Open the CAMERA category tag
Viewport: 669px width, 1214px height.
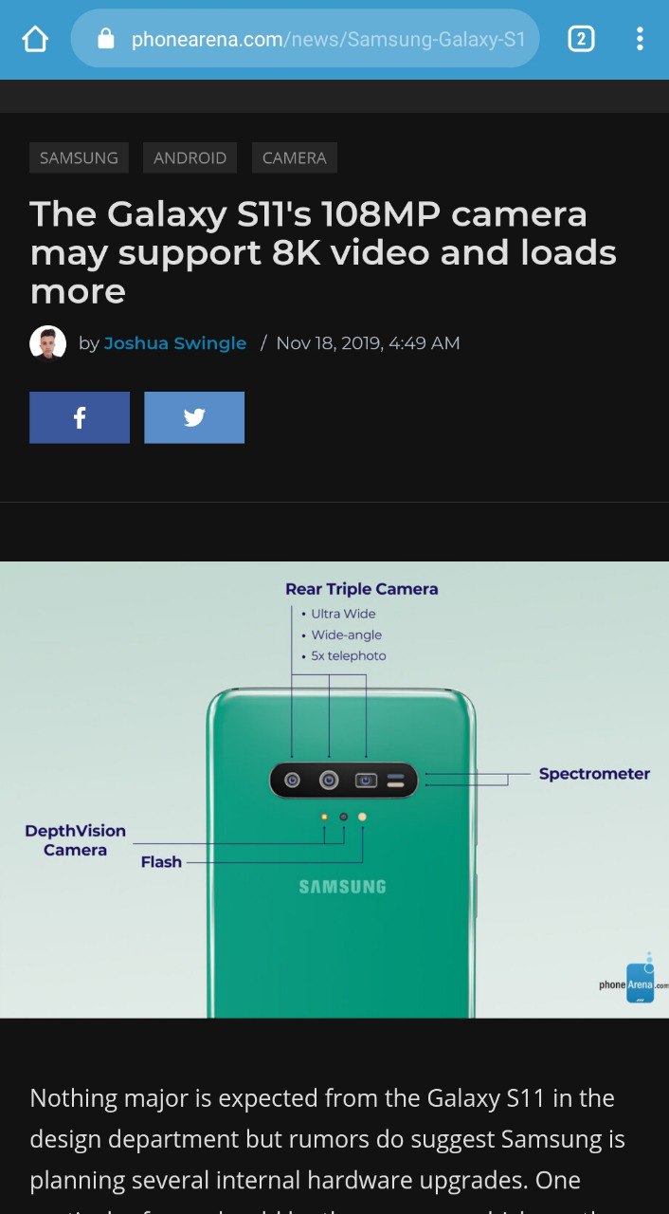pos(295,158)
